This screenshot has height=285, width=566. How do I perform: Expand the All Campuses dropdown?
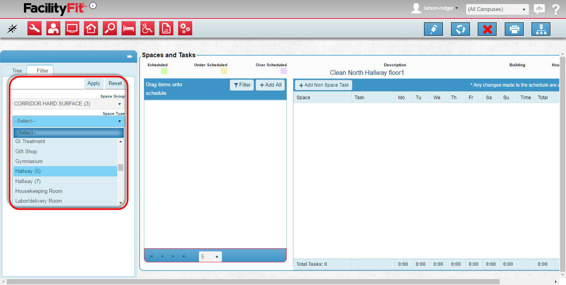(497, 9)
